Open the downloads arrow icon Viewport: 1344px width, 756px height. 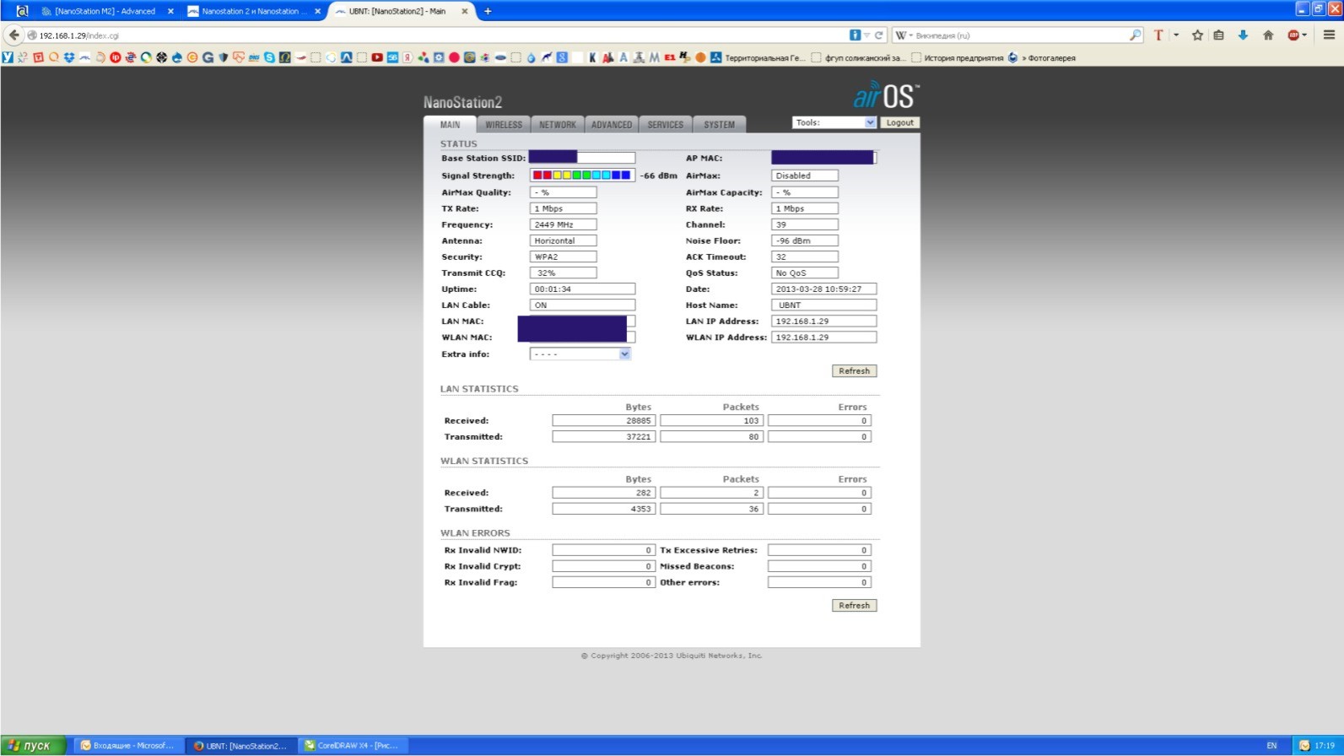pos(1243,35)
